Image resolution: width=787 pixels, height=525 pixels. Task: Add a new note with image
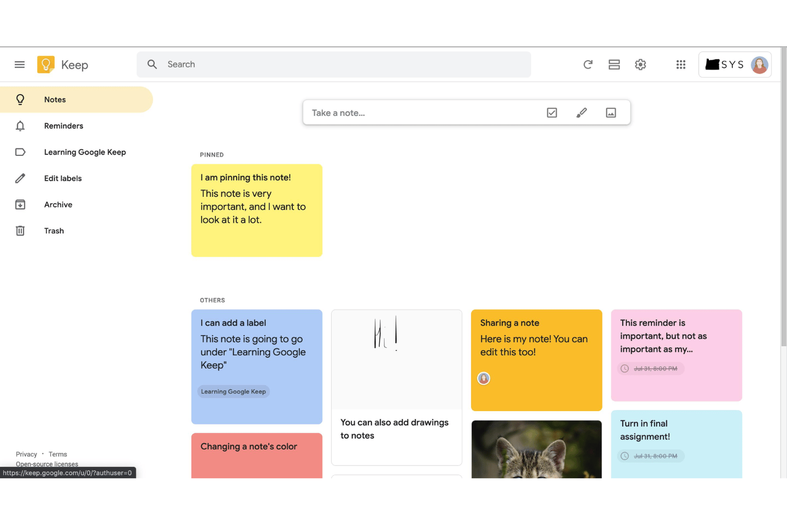611,113
